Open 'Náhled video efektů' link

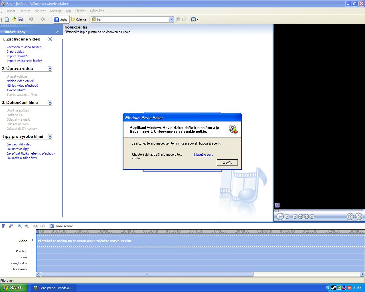[x=20, y=81]
